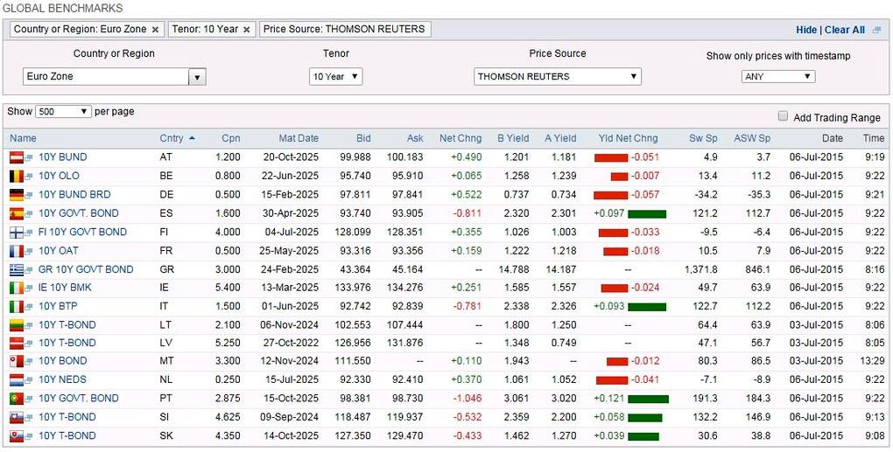Click the Clear All link
893x452 pixels.
[844, 30]
